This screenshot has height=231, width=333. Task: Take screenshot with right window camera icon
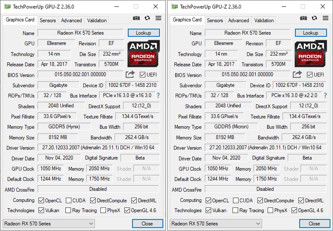pos(303,18)
